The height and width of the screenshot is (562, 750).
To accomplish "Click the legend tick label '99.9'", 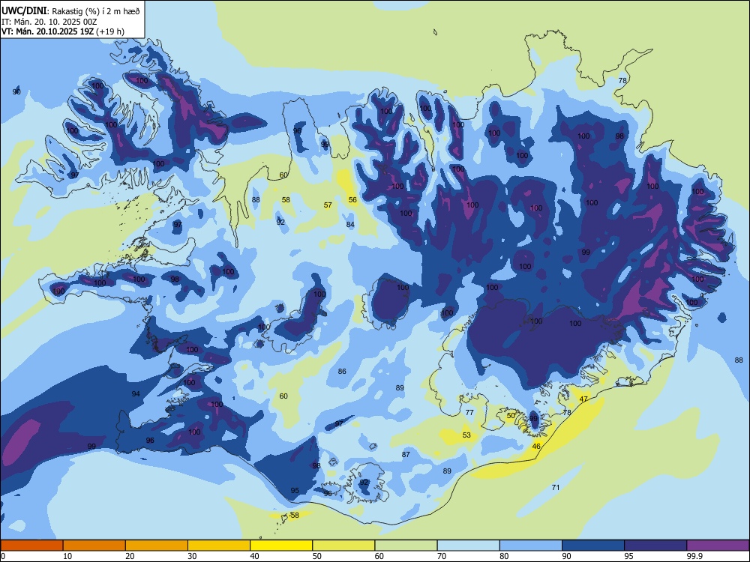I will [x=694, y=556].
